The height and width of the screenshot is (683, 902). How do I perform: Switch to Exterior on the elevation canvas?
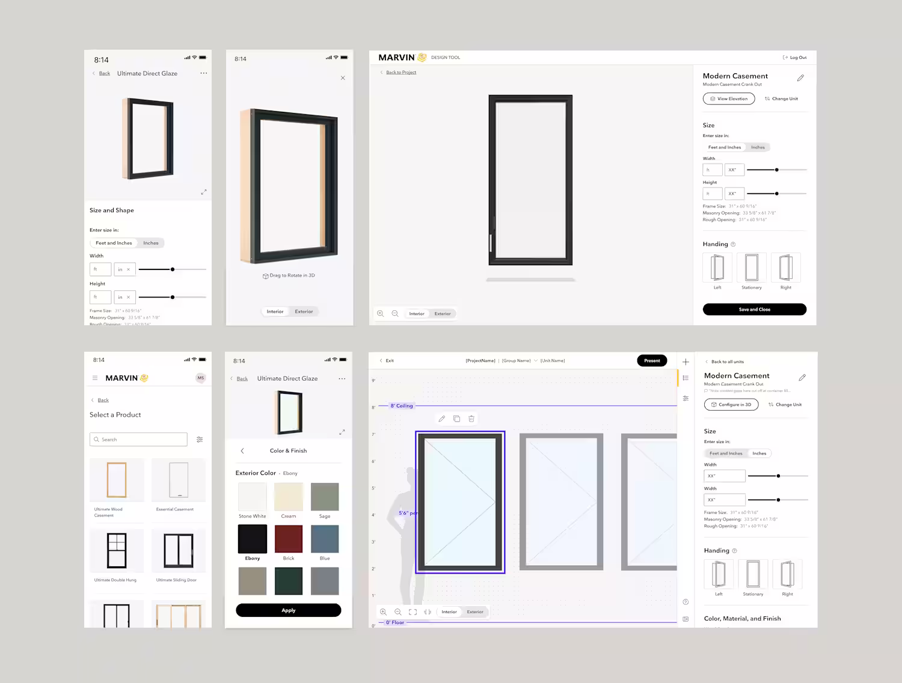[x=475, y=612]
